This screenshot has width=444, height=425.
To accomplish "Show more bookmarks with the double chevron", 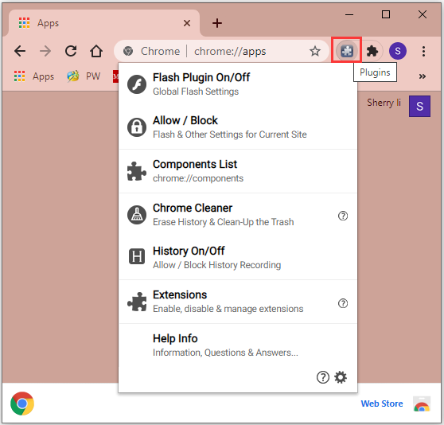I will click(423, 76).
